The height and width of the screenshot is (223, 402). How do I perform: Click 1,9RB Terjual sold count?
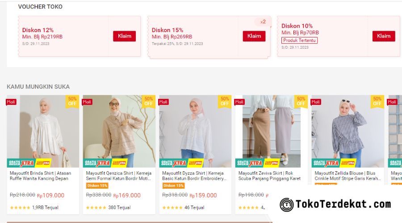[x=45, y=208]
